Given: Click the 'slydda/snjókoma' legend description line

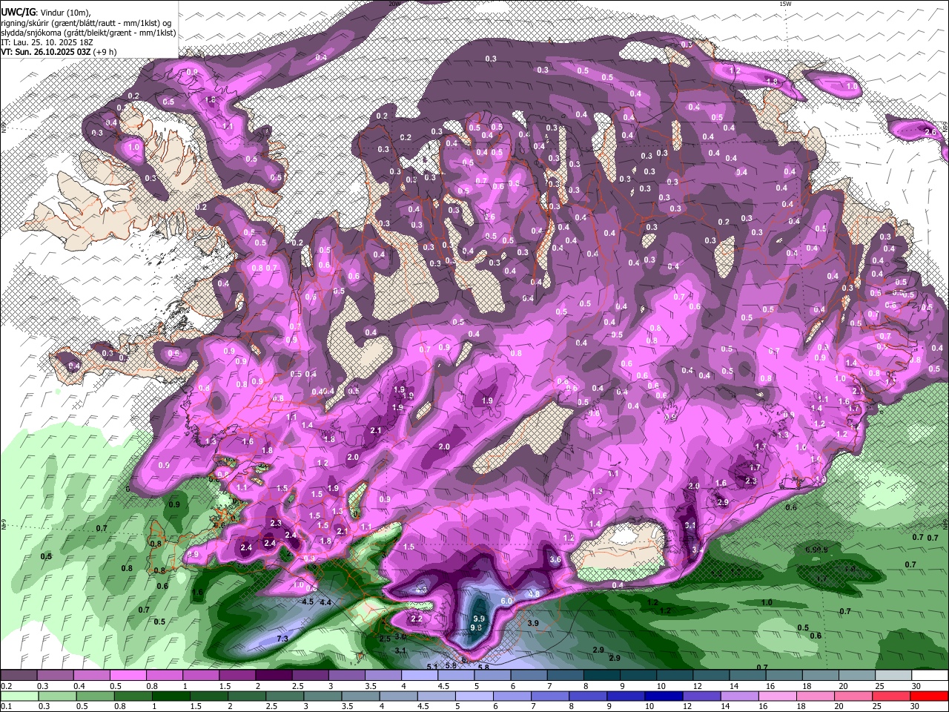Looking at the screenshot, I should [88, 33].
